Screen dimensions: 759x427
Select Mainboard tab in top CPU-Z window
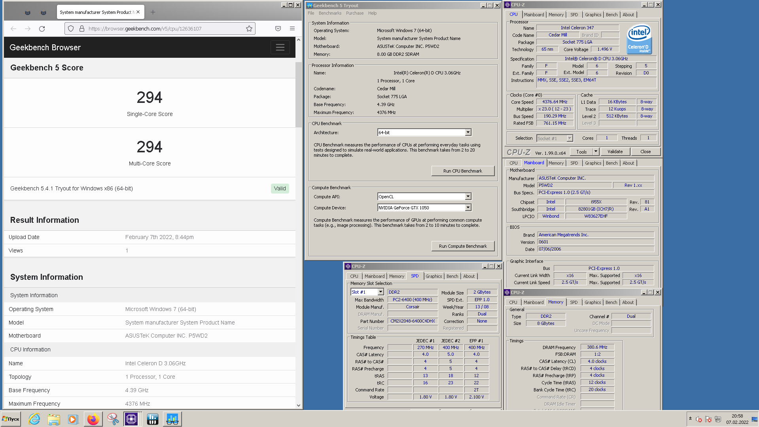[534, 15]
